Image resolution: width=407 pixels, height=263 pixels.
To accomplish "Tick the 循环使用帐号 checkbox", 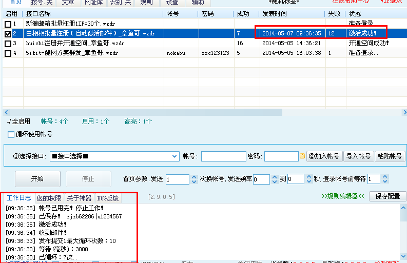I will (11, 134).
